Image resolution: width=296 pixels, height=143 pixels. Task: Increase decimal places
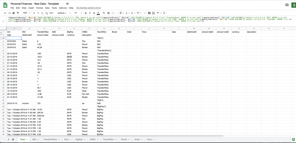(x=46, y=13)
